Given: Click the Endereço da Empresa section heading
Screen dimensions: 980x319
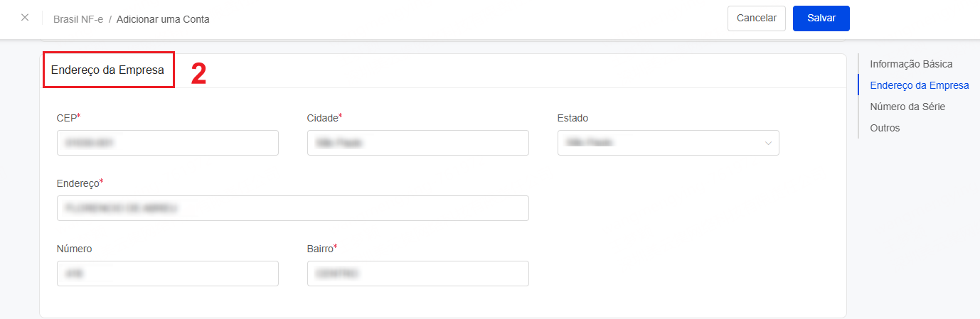Looking at the screenshot, I should (108, 70).
